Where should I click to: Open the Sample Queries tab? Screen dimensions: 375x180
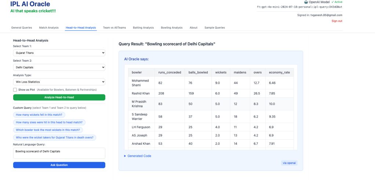[215, 28]
